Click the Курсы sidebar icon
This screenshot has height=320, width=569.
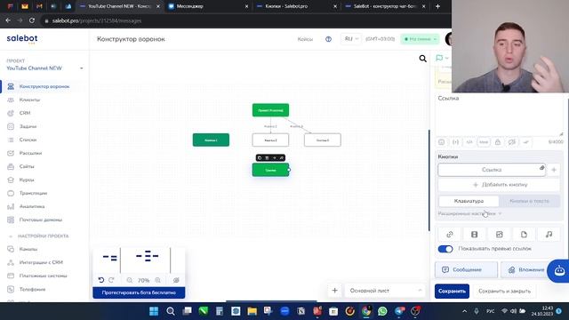coord(11,180)
